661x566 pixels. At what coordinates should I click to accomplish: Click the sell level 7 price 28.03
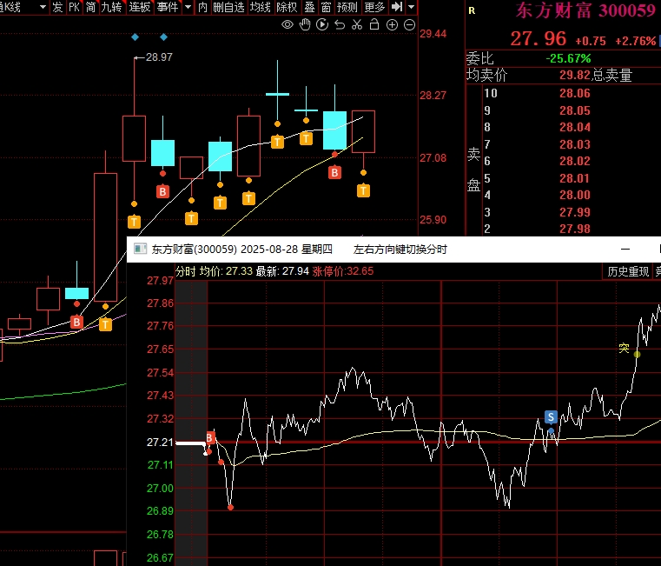point(575,144)
